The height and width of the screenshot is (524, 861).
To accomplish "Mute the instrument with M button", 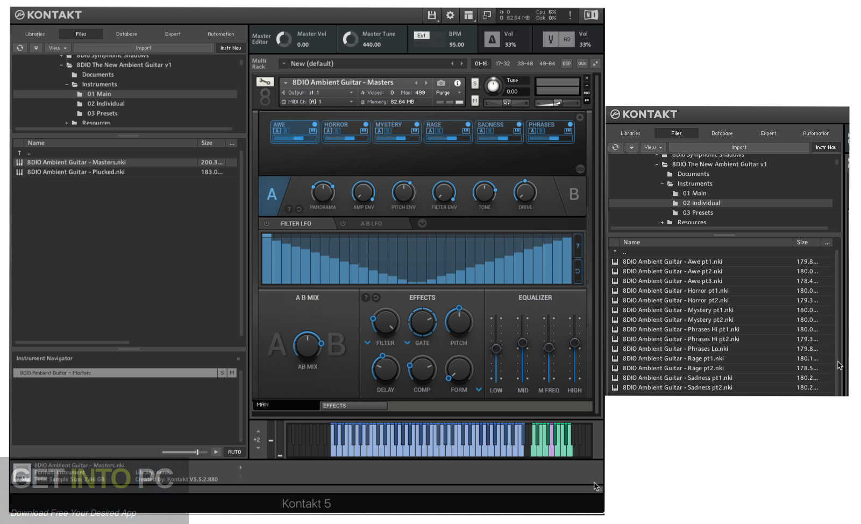I will coord(474,100).
